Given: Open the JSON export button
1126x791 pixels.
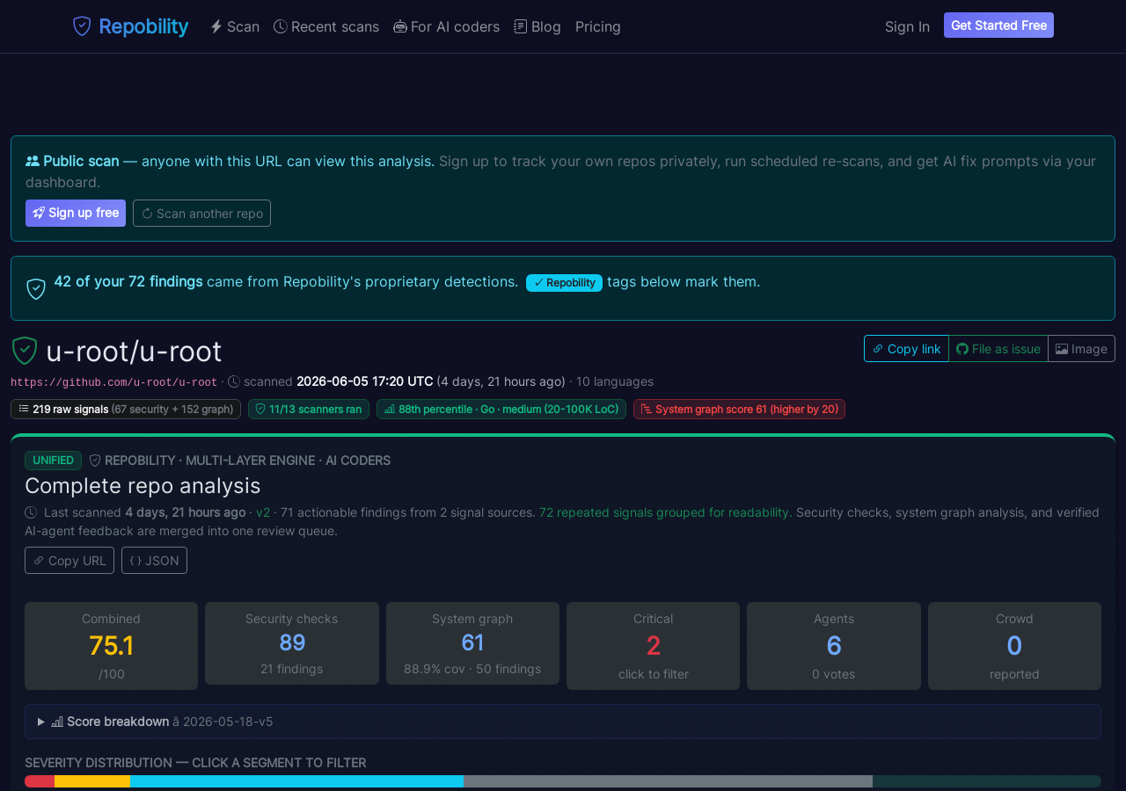Looking at the screenshot, I should (x=154, y=560).
